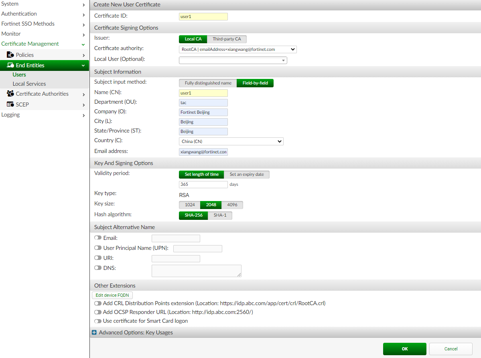Select SHA-1 hash algorithm
The image size is (481, 358).
tap(220, 215)
